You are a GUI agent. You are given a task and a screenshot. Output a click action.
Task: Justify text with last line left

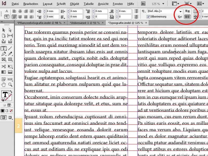(14, 17)
